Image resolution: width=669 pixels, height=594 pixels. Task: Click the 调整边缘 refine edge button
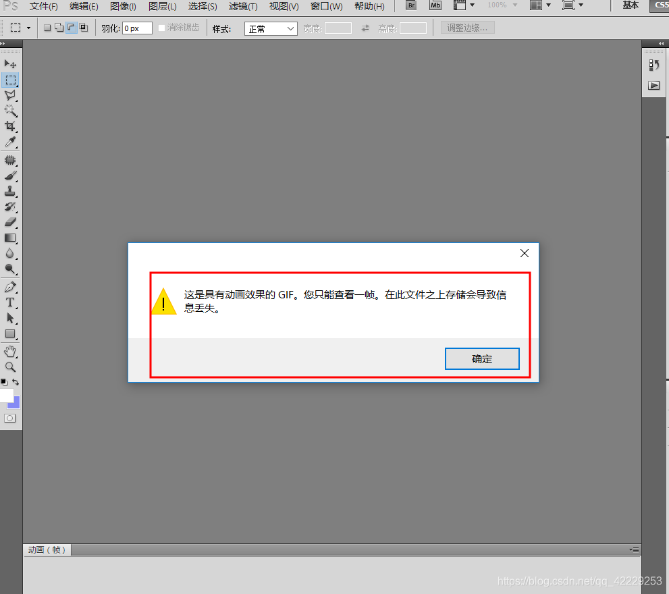pyautogui.click(x=467, y=28)
